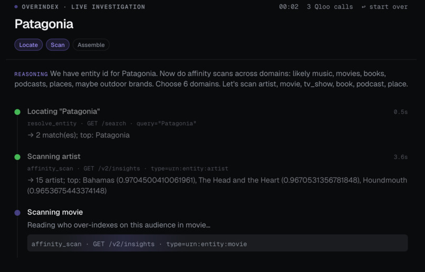Click the 3.6s duration label

[401, 157]
